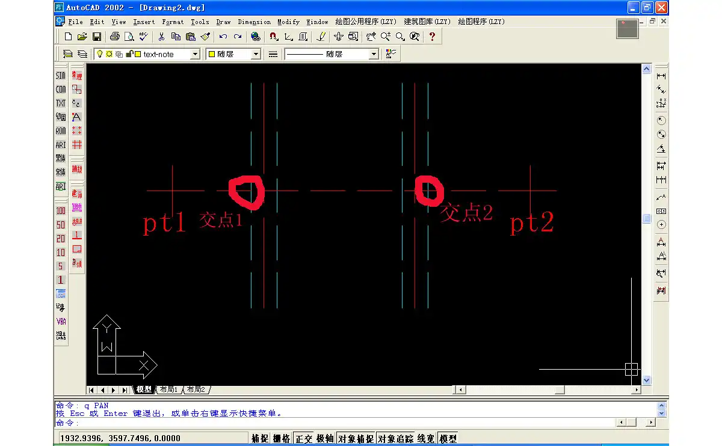
Task: Click the 50 scale button
Action: [x=61, y=225]
